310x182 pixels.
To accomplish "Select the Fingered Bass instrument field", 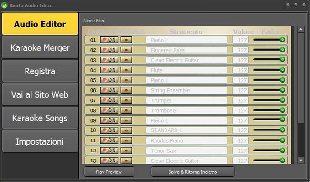I will tap(186, 50).
